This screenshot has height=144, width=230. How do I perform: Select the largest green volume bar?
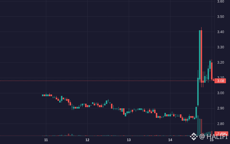(198, 126)
